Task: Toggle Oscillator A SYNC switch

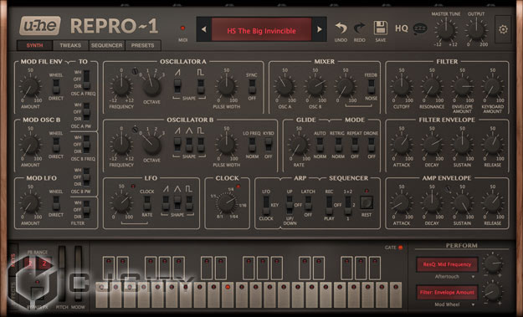Action: point(252,86)
